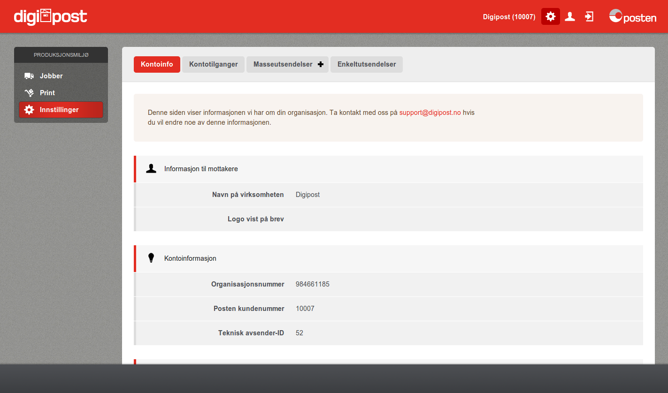The width and height of the screenshot is (668, 393).
Task: Click the truck icon beside Jobber
Action: (29, 76)
